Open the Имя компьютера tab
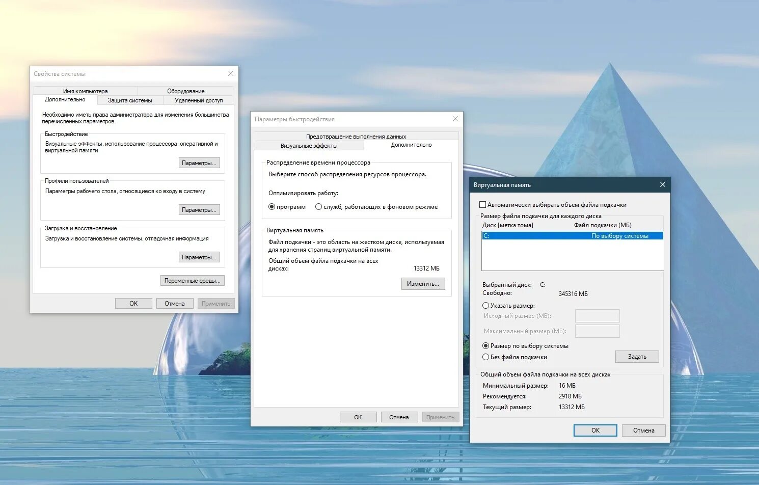Image resolution: width=759 pixels, height=485 pixels. click(x=86, y=91)
